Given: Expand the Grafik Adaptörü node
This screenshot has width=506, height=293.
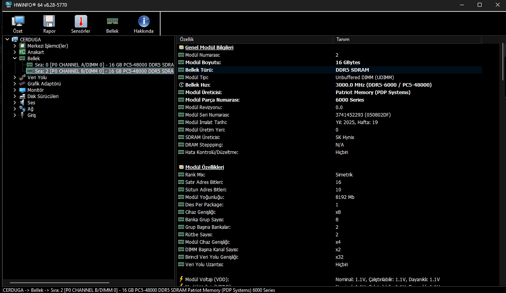Looking at the screenshot, I should 15,83.
